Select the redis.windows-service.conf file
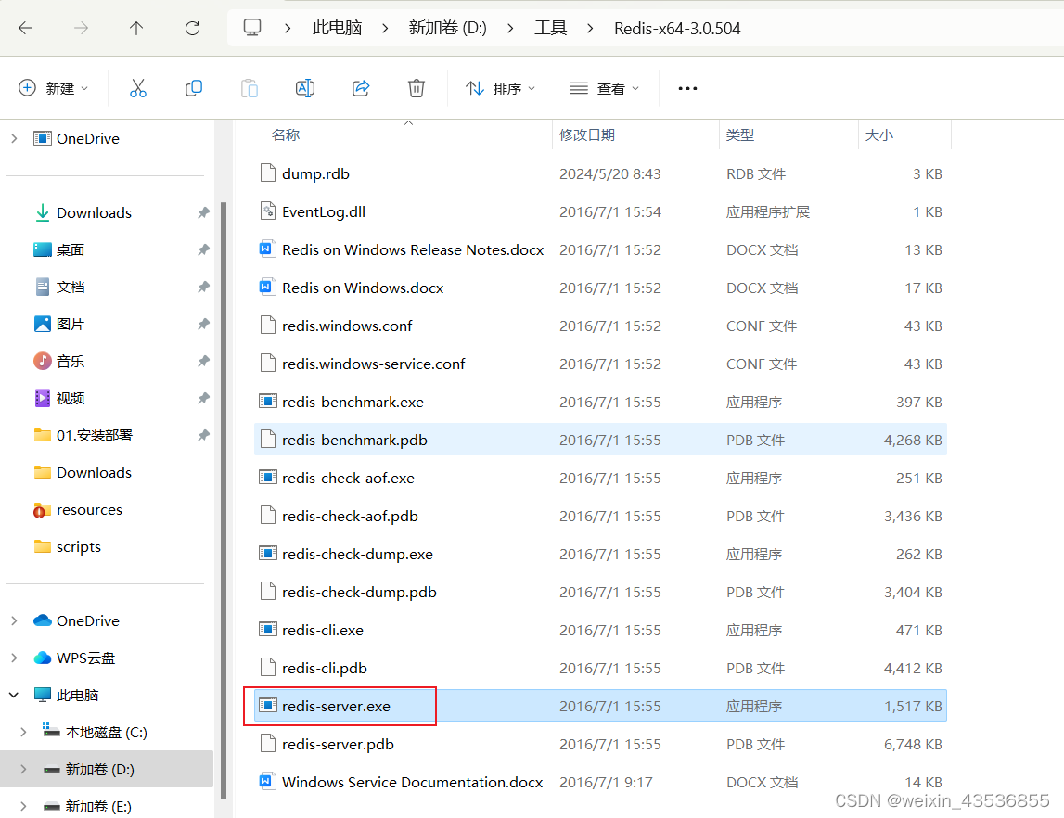Image resolution: width=1064 pixels, height=818 pixels. point(600,364)
